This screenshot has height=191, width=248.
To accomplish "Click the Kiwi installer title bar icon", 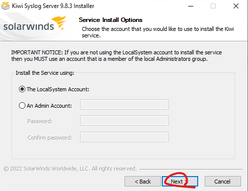I will click(x=5, y=6).
